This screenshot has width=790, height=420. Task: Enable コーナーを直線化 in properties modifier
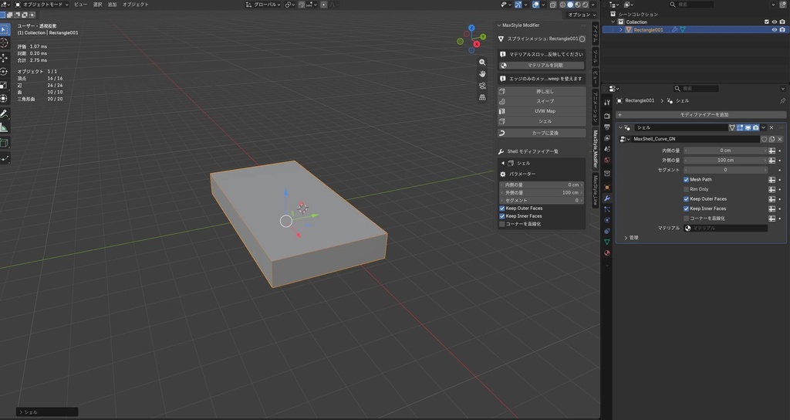tap(686, 218)
